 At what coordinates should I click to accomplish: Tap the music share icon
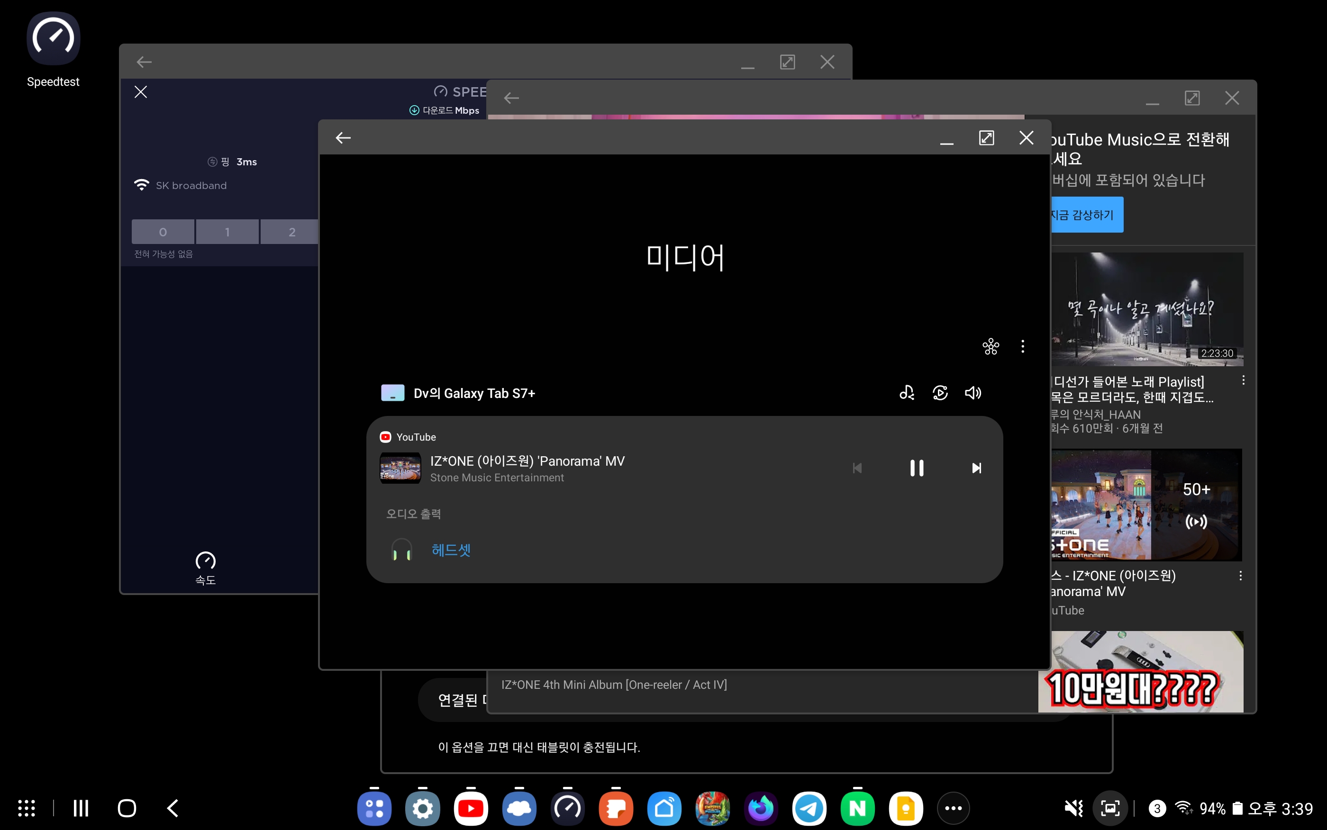click(x=907, y=393)
